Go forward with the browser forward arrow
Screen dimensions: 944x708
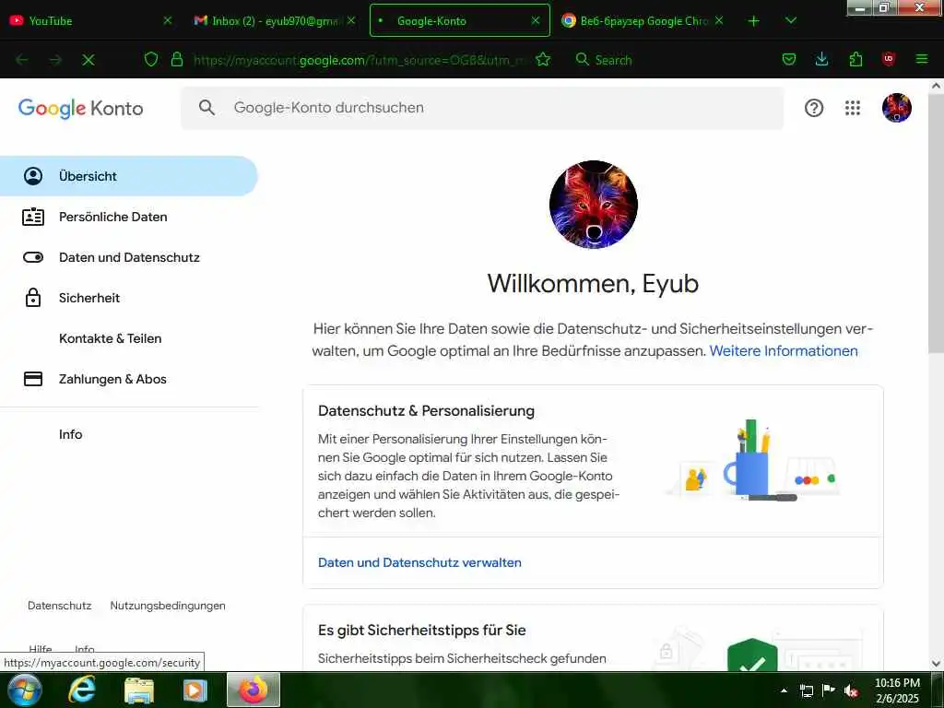coord(55,60)
